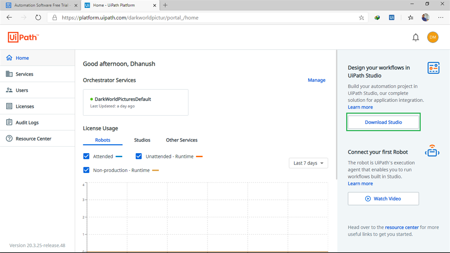Click the Audit Logs clipboard icon
Screen dimensions: 450x253
(9, 122)
